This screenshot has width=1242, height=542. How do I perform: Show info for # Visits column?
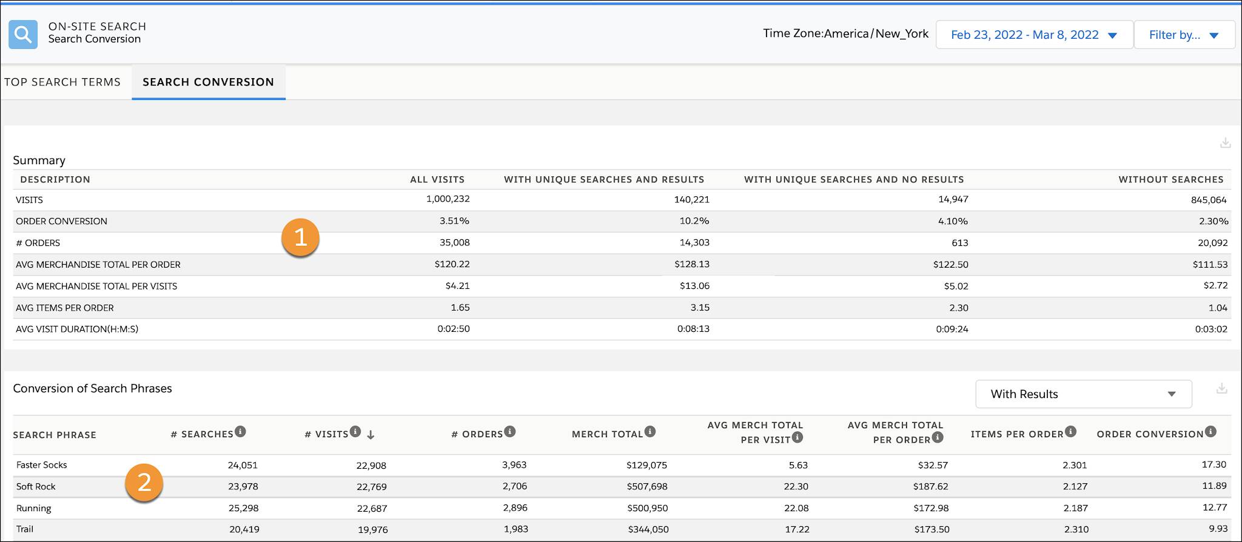355,431
